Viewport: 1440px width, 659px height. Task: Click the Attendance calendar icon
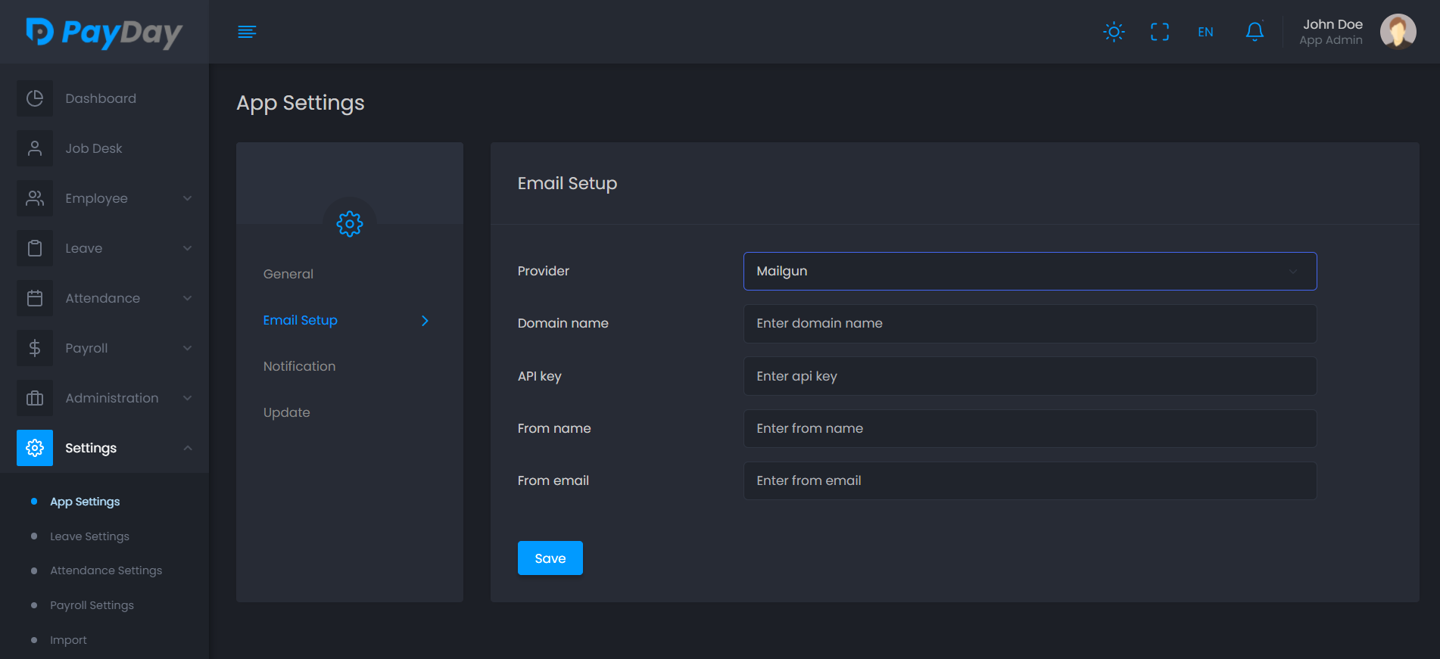(x=35, y=298)
